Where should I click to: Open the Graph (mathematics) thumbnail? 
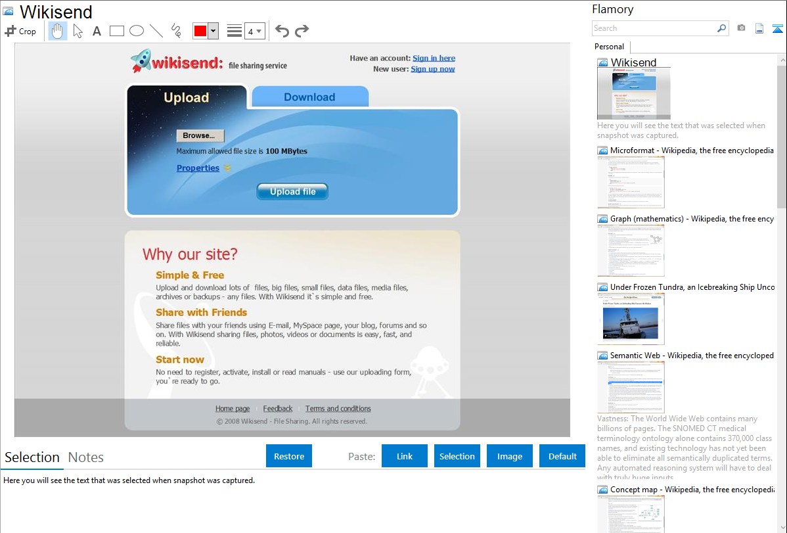[x=631, y=250]
